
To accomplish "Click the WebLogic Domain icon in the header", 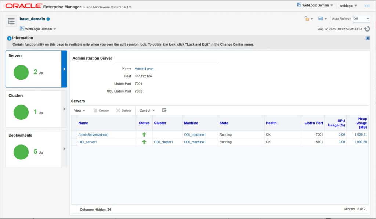I will pyautogui.click(x=299, y=5).
